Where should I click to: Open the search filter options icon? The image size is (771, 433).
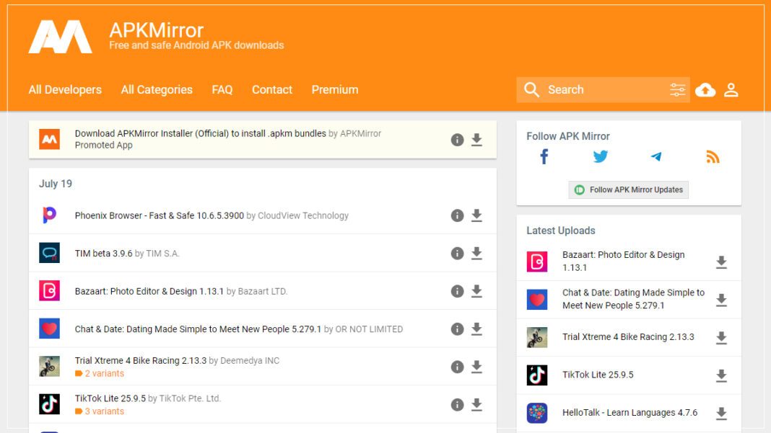pyautogui.click(x=678, y=90)
